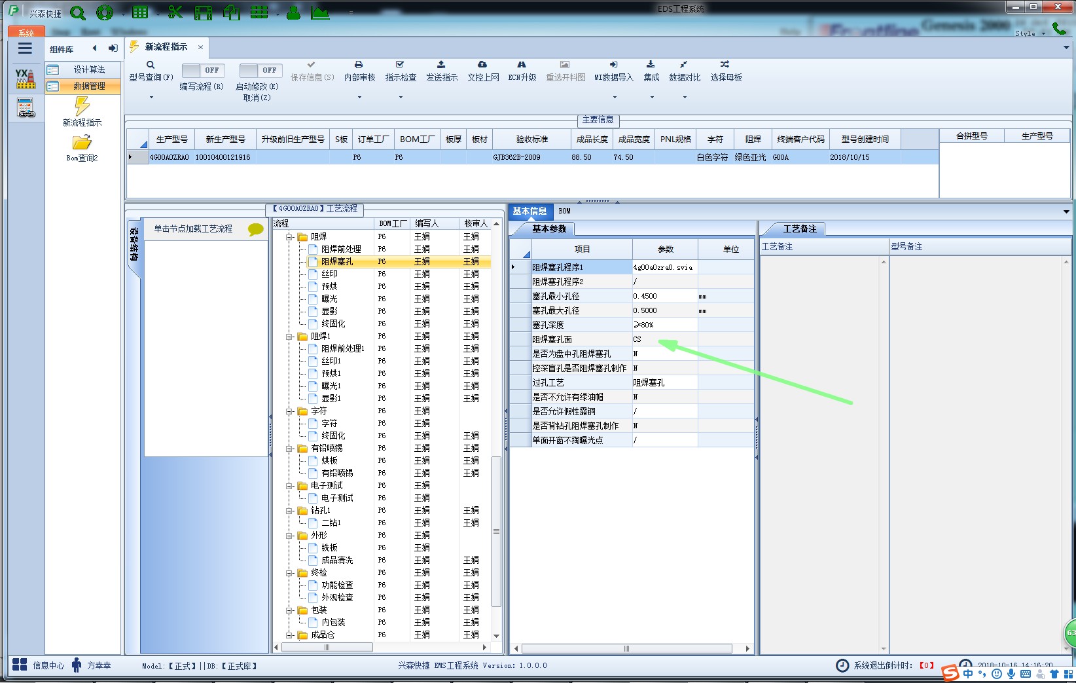This screenshot has width=1076, height=683.
Task: Collapse component library with left arrow
Action: 95,48
